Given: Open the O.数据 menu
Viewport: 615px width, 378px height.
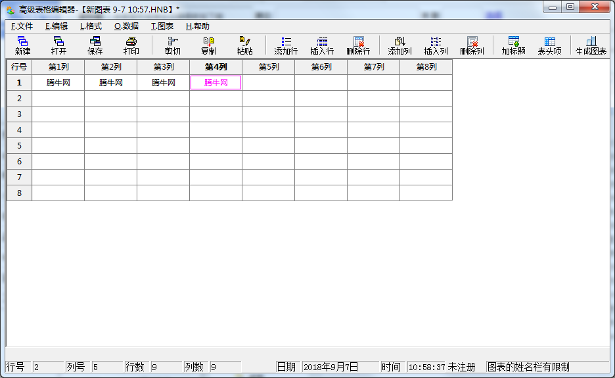Looking at the screenshot, I should click(126, 26).
